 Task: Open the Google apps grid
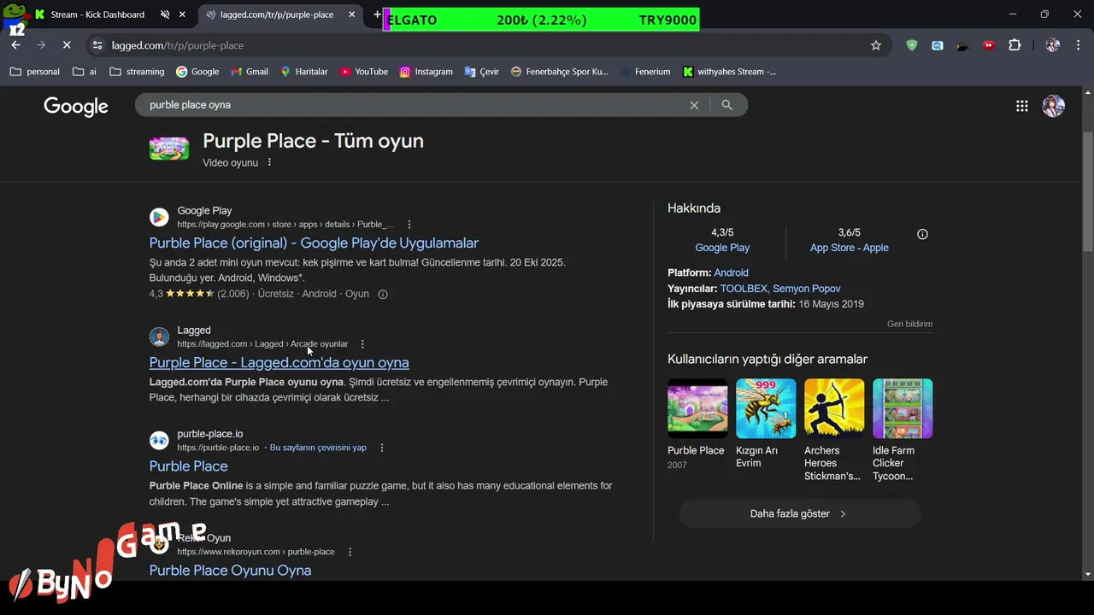pos(1022,106)
